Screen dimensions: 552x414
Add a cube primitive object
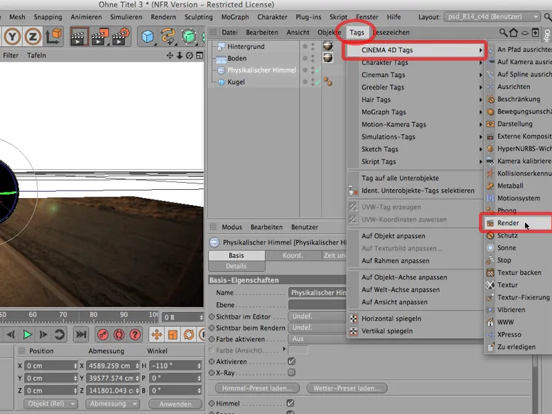148,37
